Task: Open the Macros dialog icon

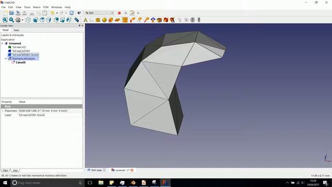Action: tap(132, 13)
